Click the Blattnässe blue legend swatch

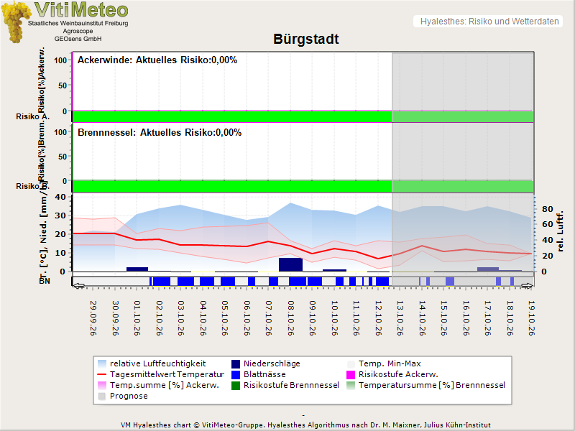tap(236, 374)
